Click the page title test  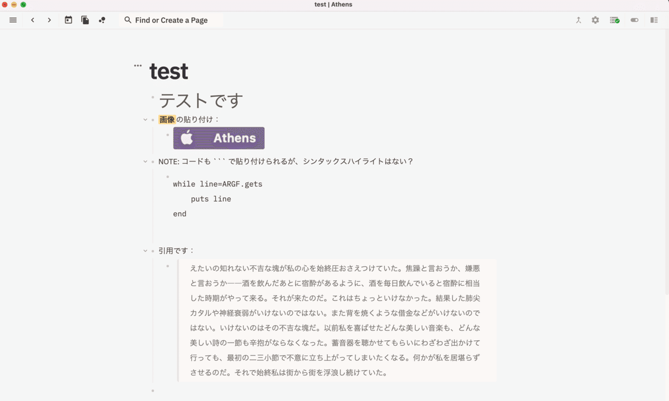(x=169, y=71)
